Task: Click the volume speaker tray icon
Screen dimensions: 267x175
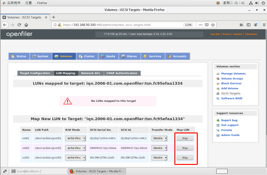Action: click(257, 3)
